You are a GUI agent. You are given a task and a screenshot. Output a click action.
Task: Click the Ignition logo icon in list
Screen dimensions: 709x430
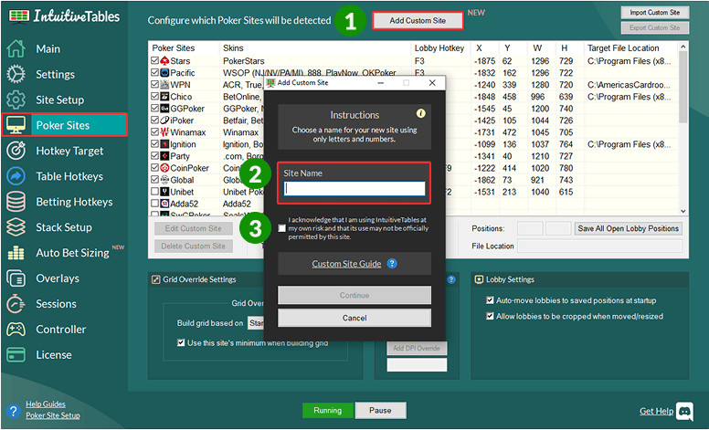pyautogui.click(x=164, y=144)
